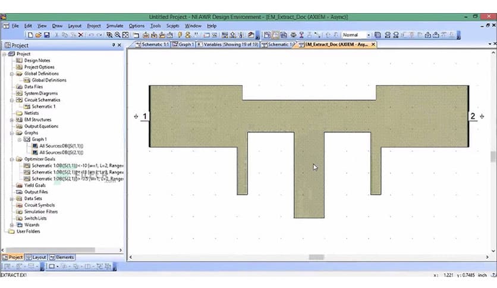Click port 1 label on the layout
The height and width of the screenshot is (288, 497).
coord(145,117)
